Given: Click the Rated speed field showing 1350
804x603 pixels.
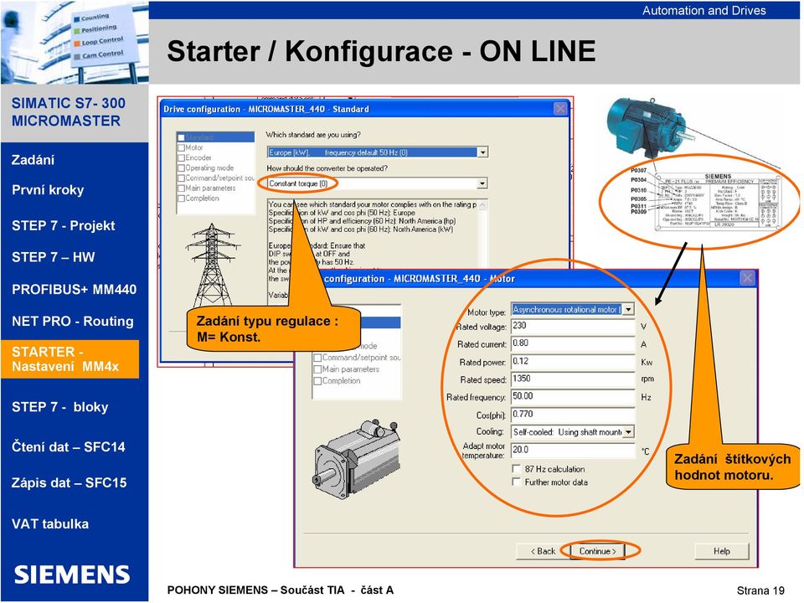Looking at the screenshot, I should coord(573,379).
